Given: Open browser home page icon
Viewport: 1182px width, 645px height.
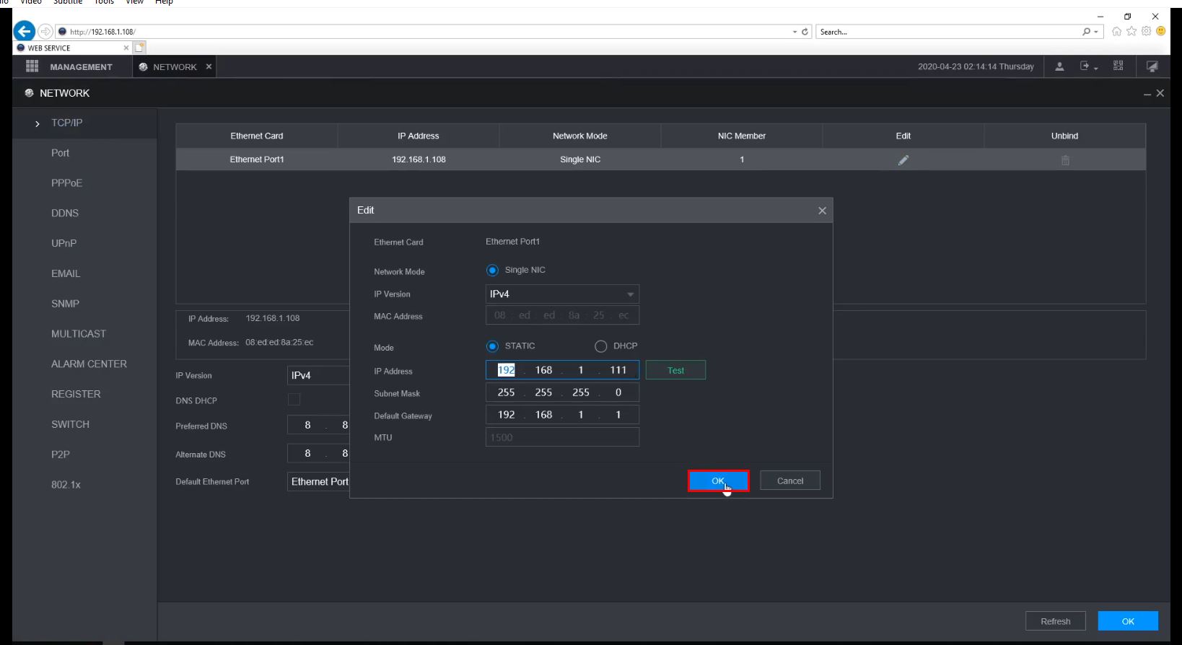Looking at the screenshot, I should click(x=1116, y=31).
